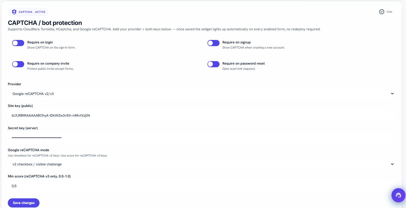Click 'Show CAPTCHA when creating a new account.' text
This screenshot has width=406, height=208.
tap(253, 47)
